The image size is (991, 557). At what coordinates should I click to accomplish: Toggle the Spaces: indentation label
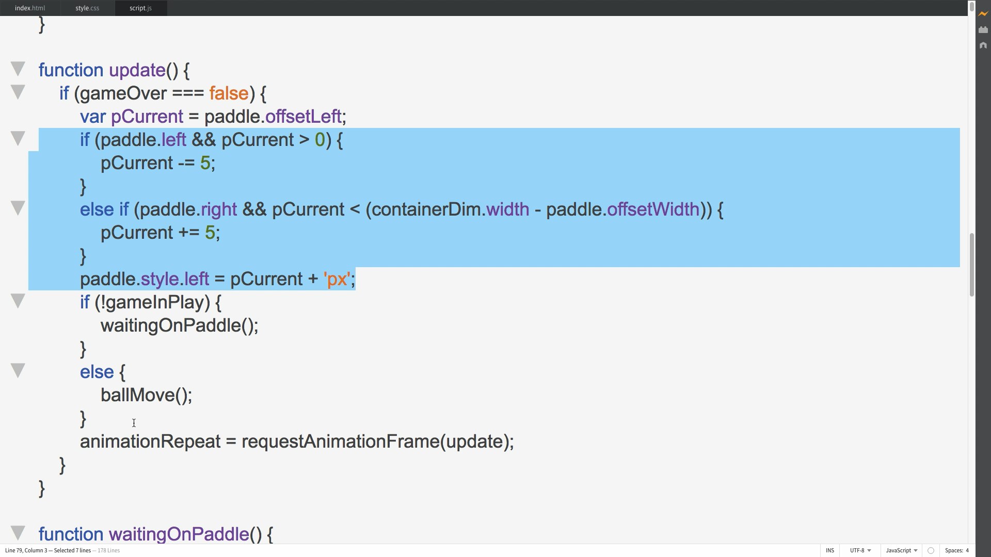pyautogui.click(x=954, y=550)
